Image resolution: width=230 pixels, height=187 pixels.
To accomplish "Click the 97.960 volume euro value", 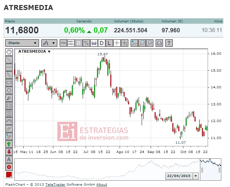I will 171,30.
